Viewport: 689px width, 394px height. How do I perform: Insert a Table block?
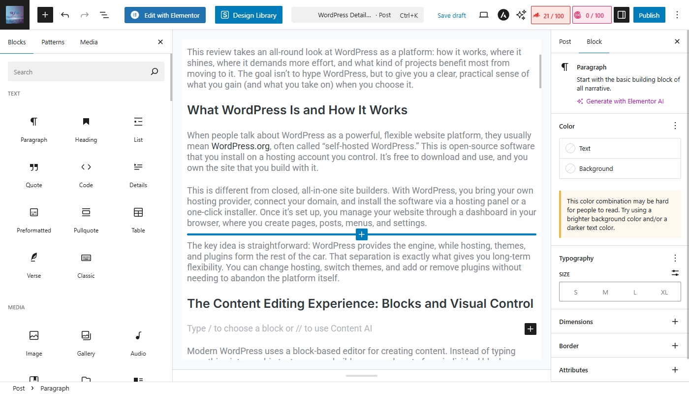[138, 219]
